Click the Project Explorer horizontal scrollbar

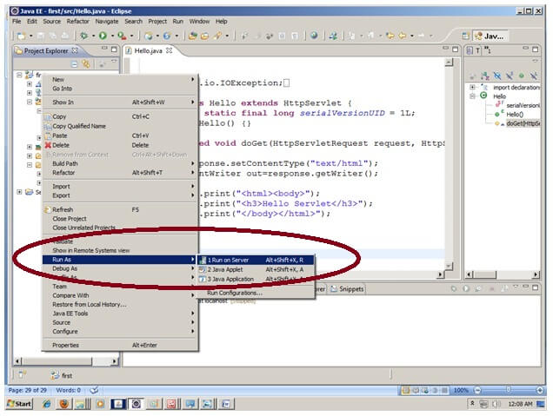66,361
